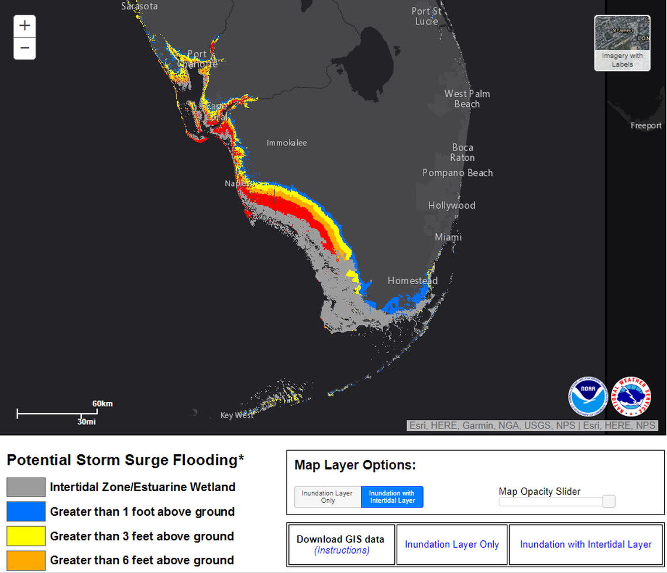Viewport: 667px width, 573px height.
Task: Click the Map Opacity Slider handle
Action: [x=608, y=501]
